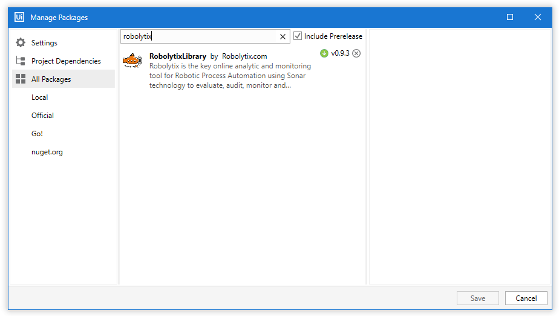Close the Manage Packages window

pyautogui.click(x=538, y=17)
